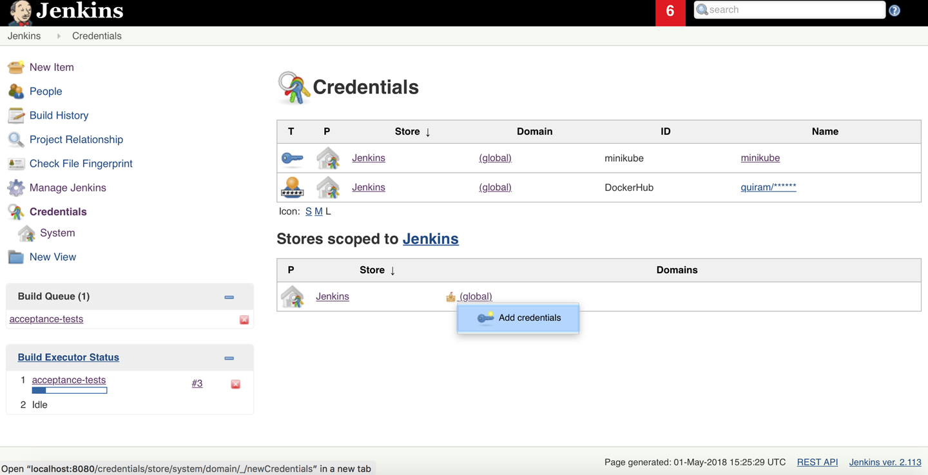Go to People page
The image size is (928, 475).
click(x=46, y=92)
